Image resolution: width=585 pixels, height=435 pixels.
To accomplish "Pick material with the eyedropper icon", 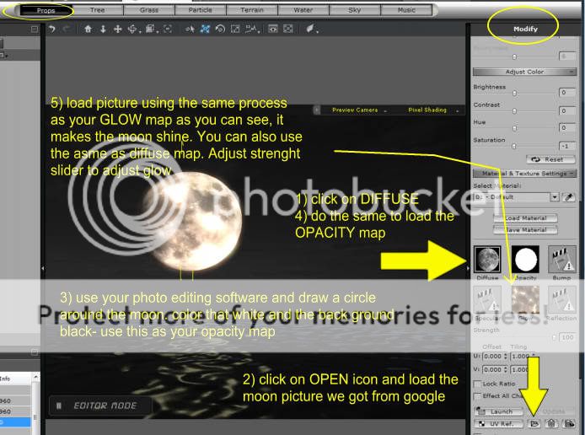I will pyautogui.click(x=569, y=197).
